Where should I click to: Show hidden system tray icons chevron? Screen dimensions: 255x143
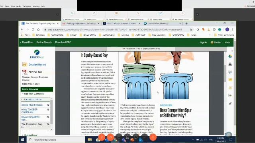pos(193,139)
